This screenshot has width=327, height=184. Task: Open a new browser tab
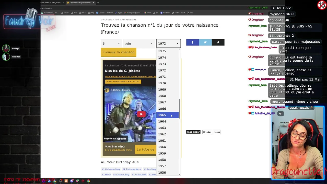point(98,3)
